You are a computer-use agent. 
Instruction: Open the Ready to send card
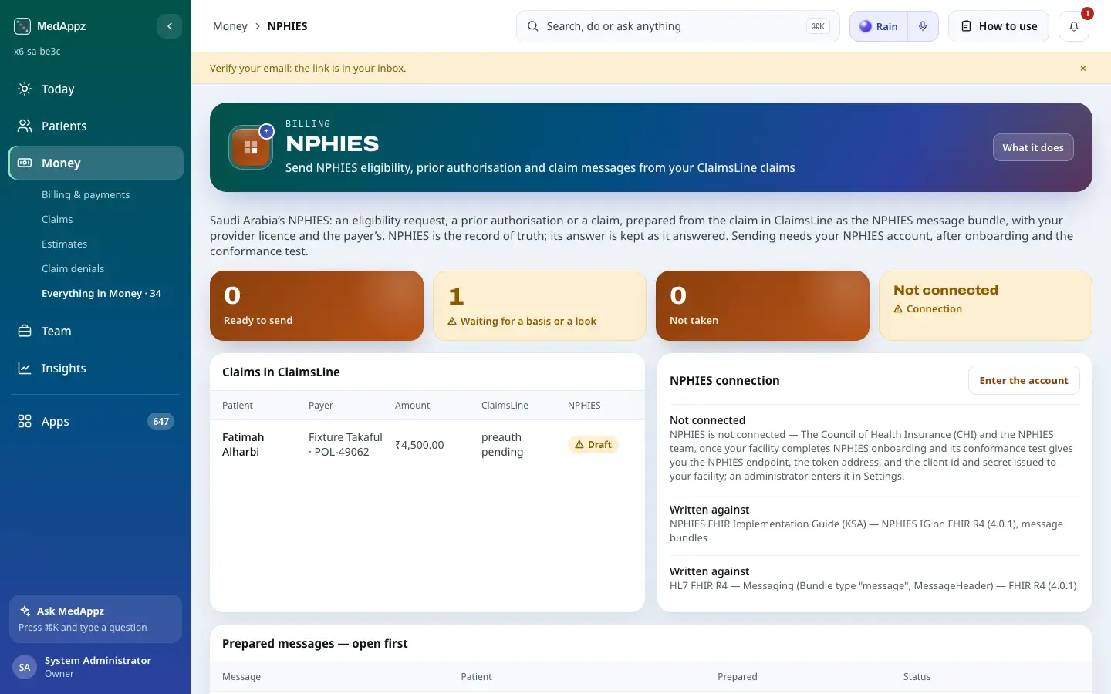[x=316, y=305]
